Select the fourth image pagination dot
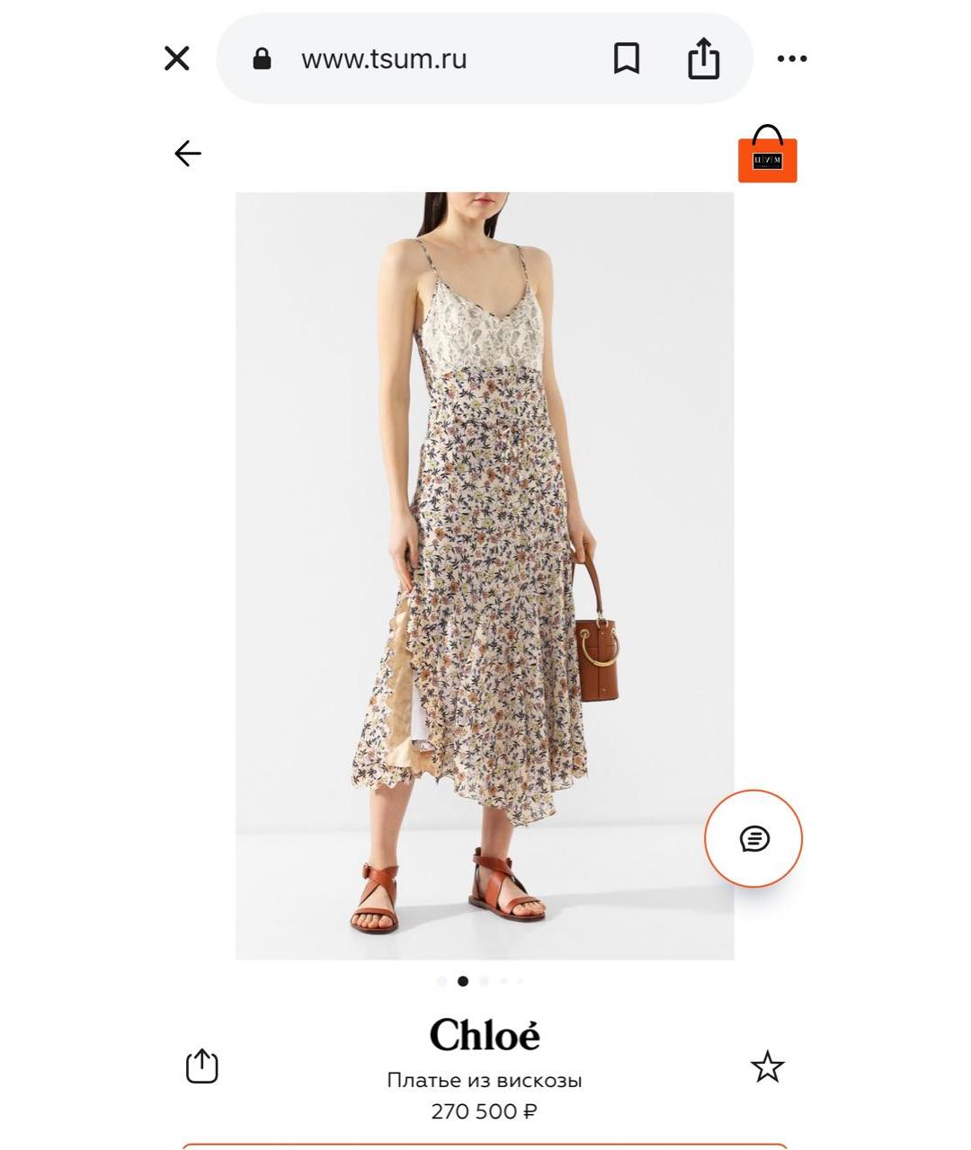Viewport: 971px width, 1150px height. [503, 981]
